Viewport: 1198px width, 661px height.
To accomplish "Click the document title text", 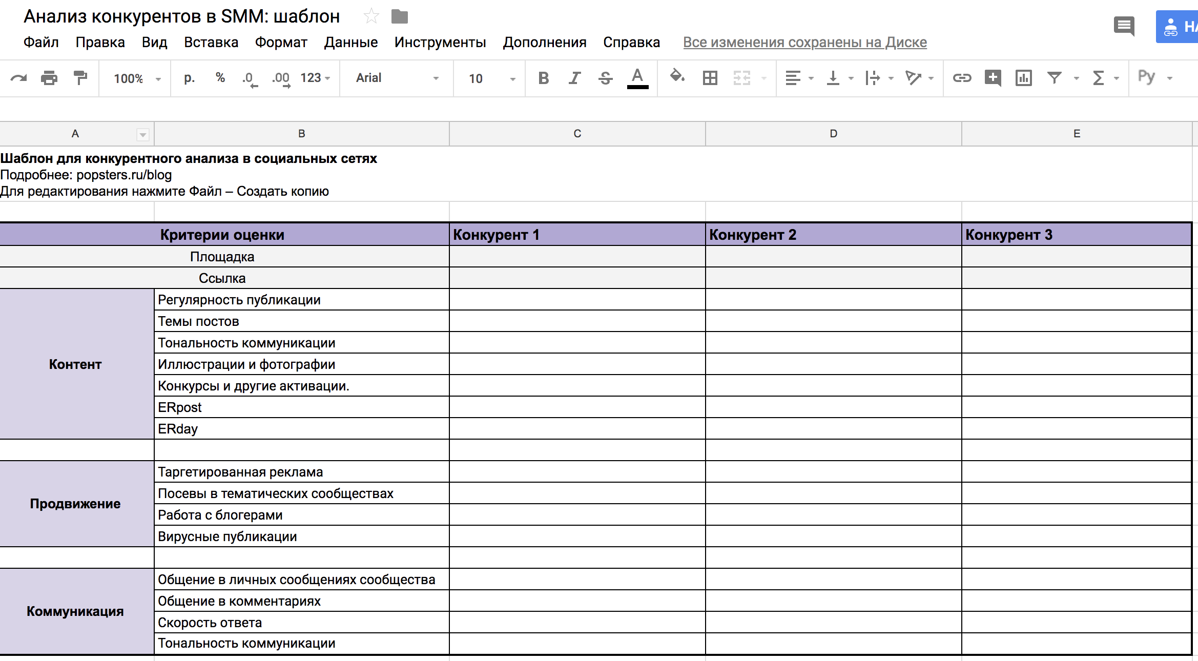I will [182, 16].
